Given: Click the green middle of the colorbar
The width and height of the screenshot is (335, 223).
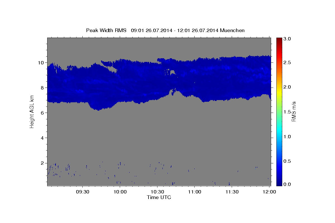Looking at the screenshot, I should [279, 111].
